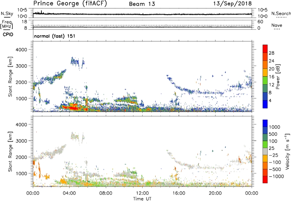The width and height of the screenshot is (291, 201).
Task: Click the "500" label on the velocity scale
Action: [x=273, y=134]
